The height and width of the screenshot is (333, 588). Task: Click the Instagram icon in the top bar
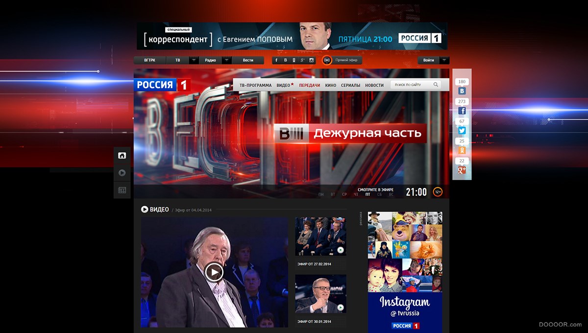point(311,60)
